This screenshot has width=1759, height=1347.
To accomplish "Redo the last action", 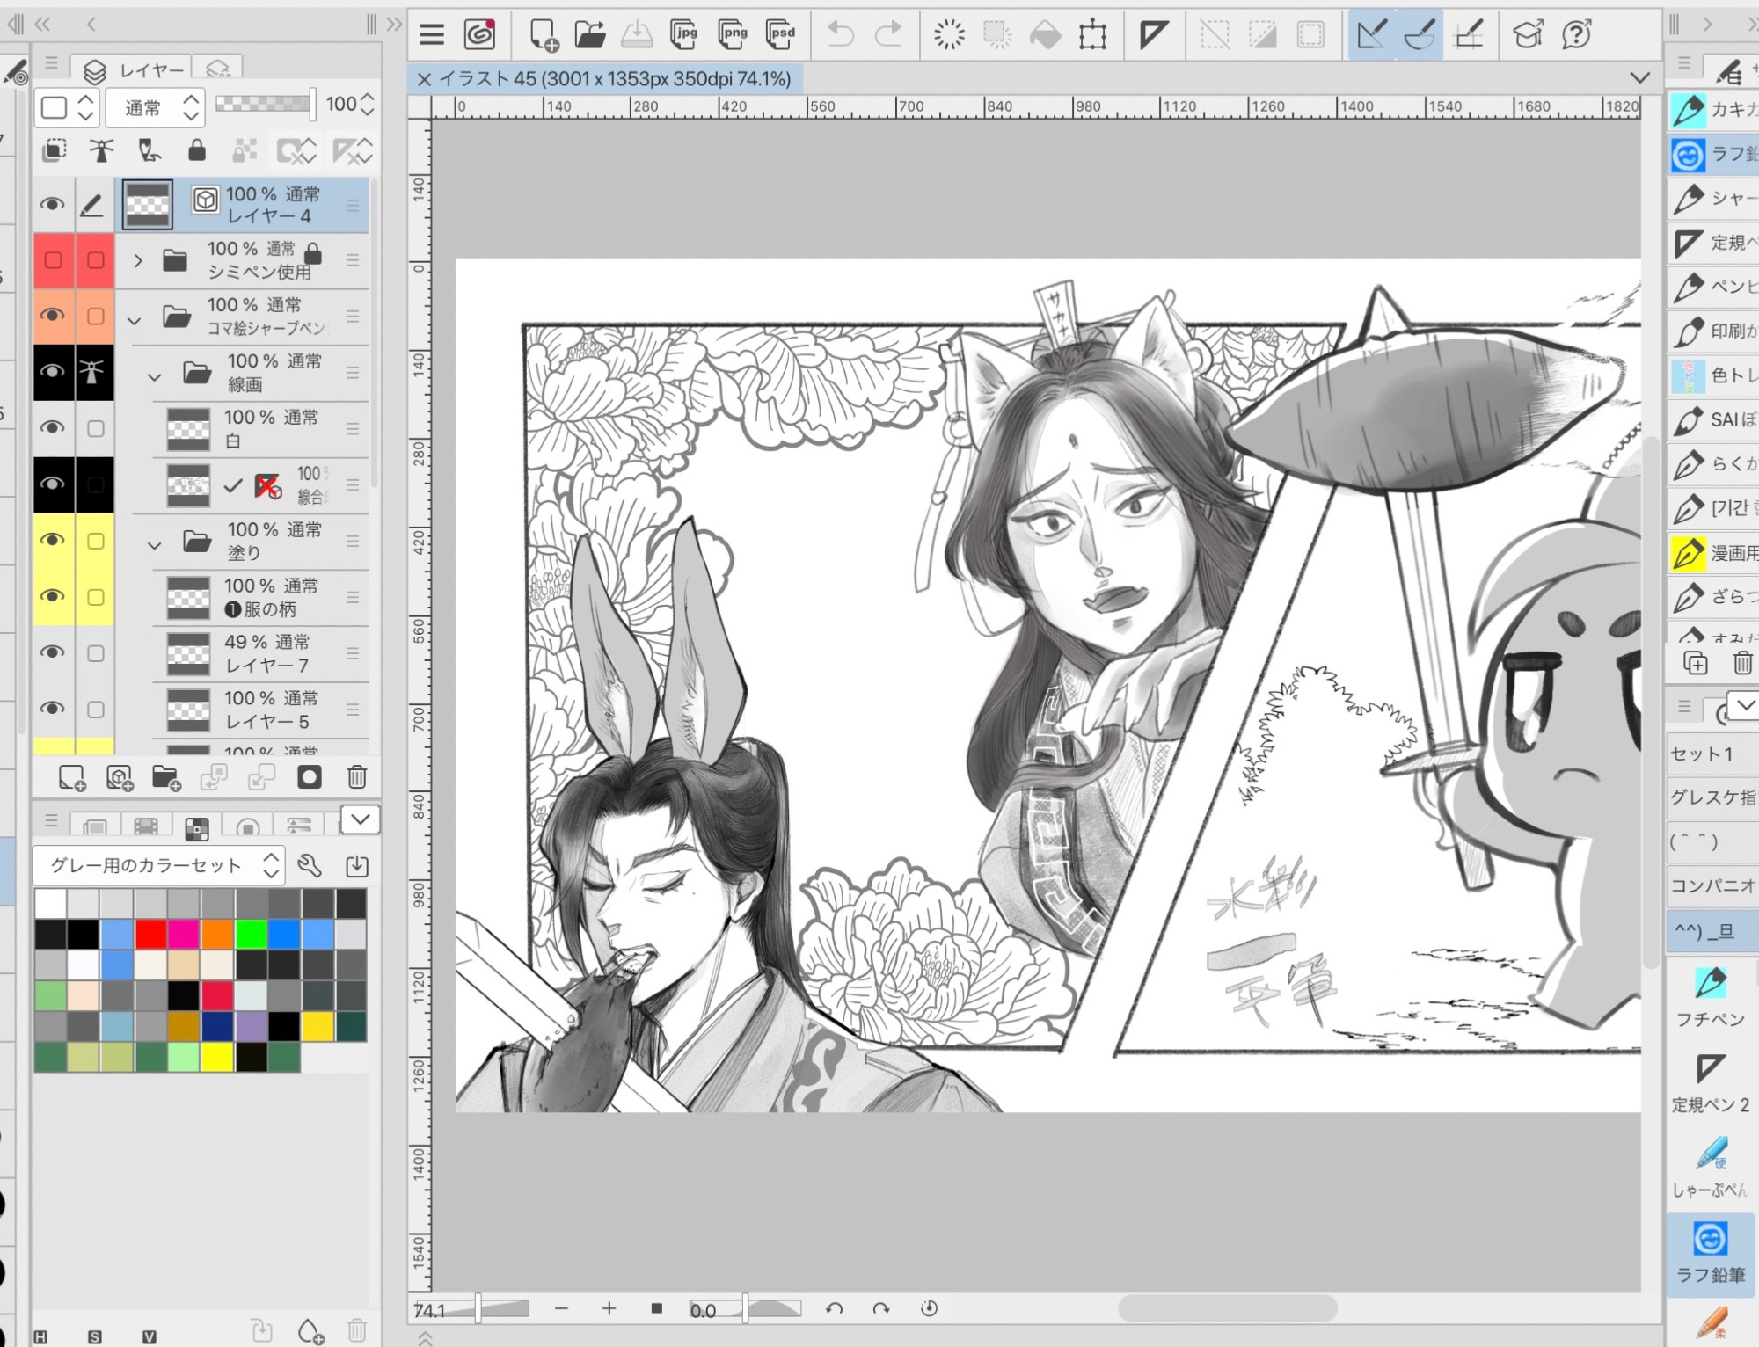I will (888, 34).
